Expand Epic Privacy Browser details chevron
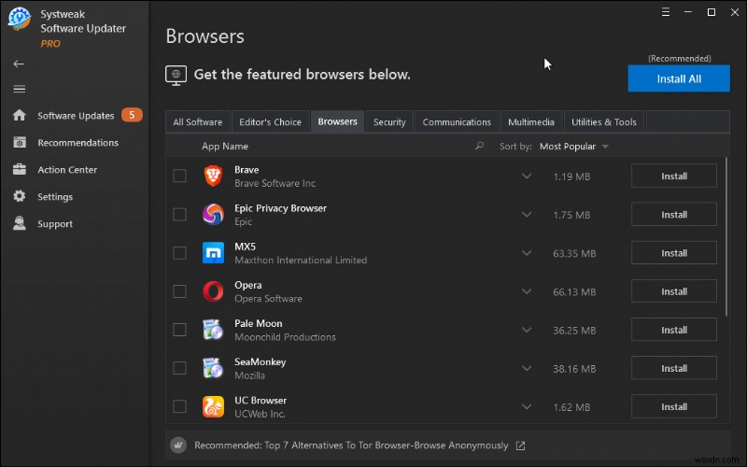The image size is (747, 467). [x=527, y=215]
